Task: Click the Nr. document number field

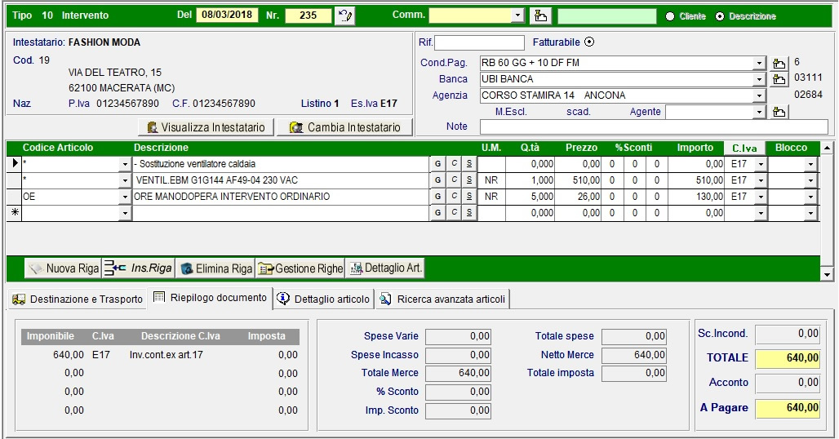Action: tap(309, 15)
